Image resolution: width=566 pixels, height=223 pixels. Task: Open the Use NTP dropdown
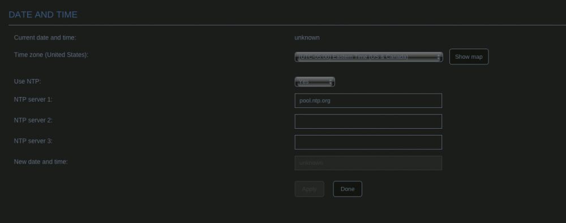[314, 82]
